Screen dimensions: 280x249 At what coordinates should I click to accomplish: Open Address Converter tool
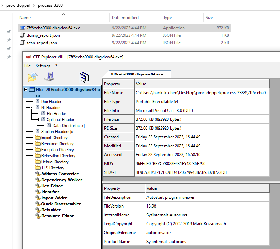pos(60,174)
